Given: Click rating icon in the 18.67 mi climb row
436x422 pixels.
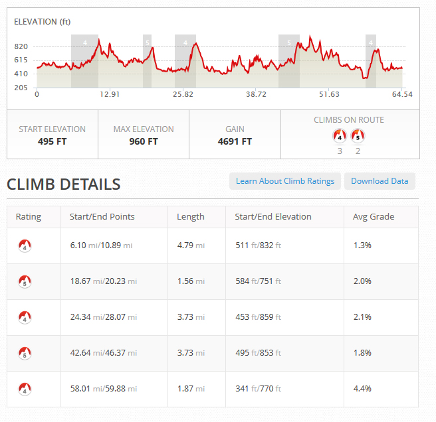Looking at the screenshot, I should [25, 281].
